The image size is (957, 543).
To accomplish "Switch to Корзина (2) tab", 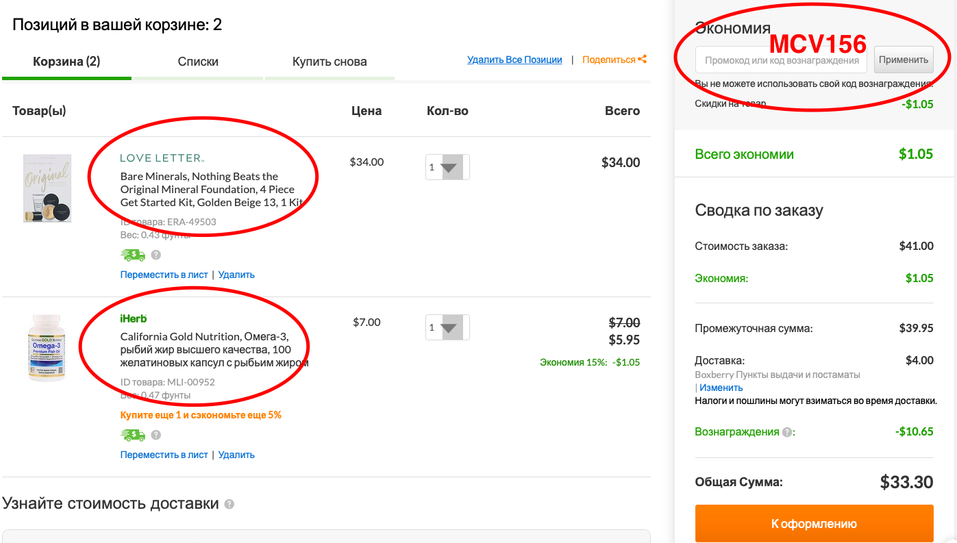I will [x=66, y=62].
